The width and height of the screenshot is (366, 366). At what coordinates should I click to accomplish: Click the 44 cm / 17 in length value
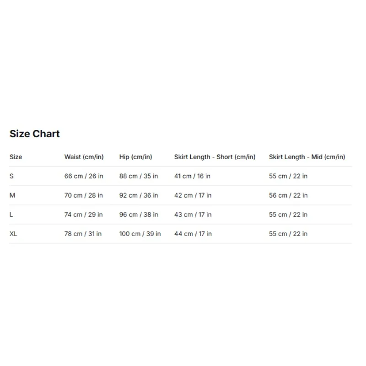tap(193, 234)
